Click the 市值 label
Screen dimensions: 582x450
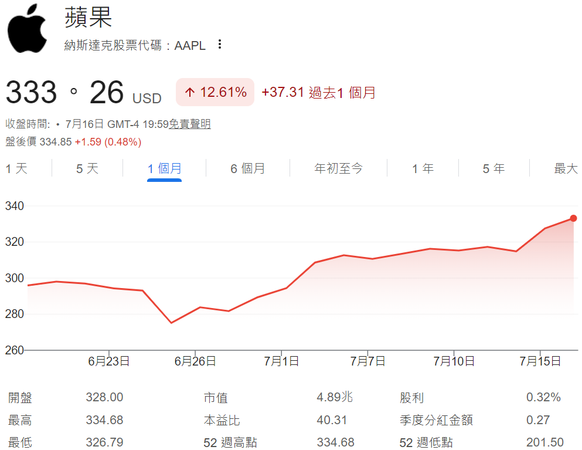pyautogui.click(x=216, y=397)
